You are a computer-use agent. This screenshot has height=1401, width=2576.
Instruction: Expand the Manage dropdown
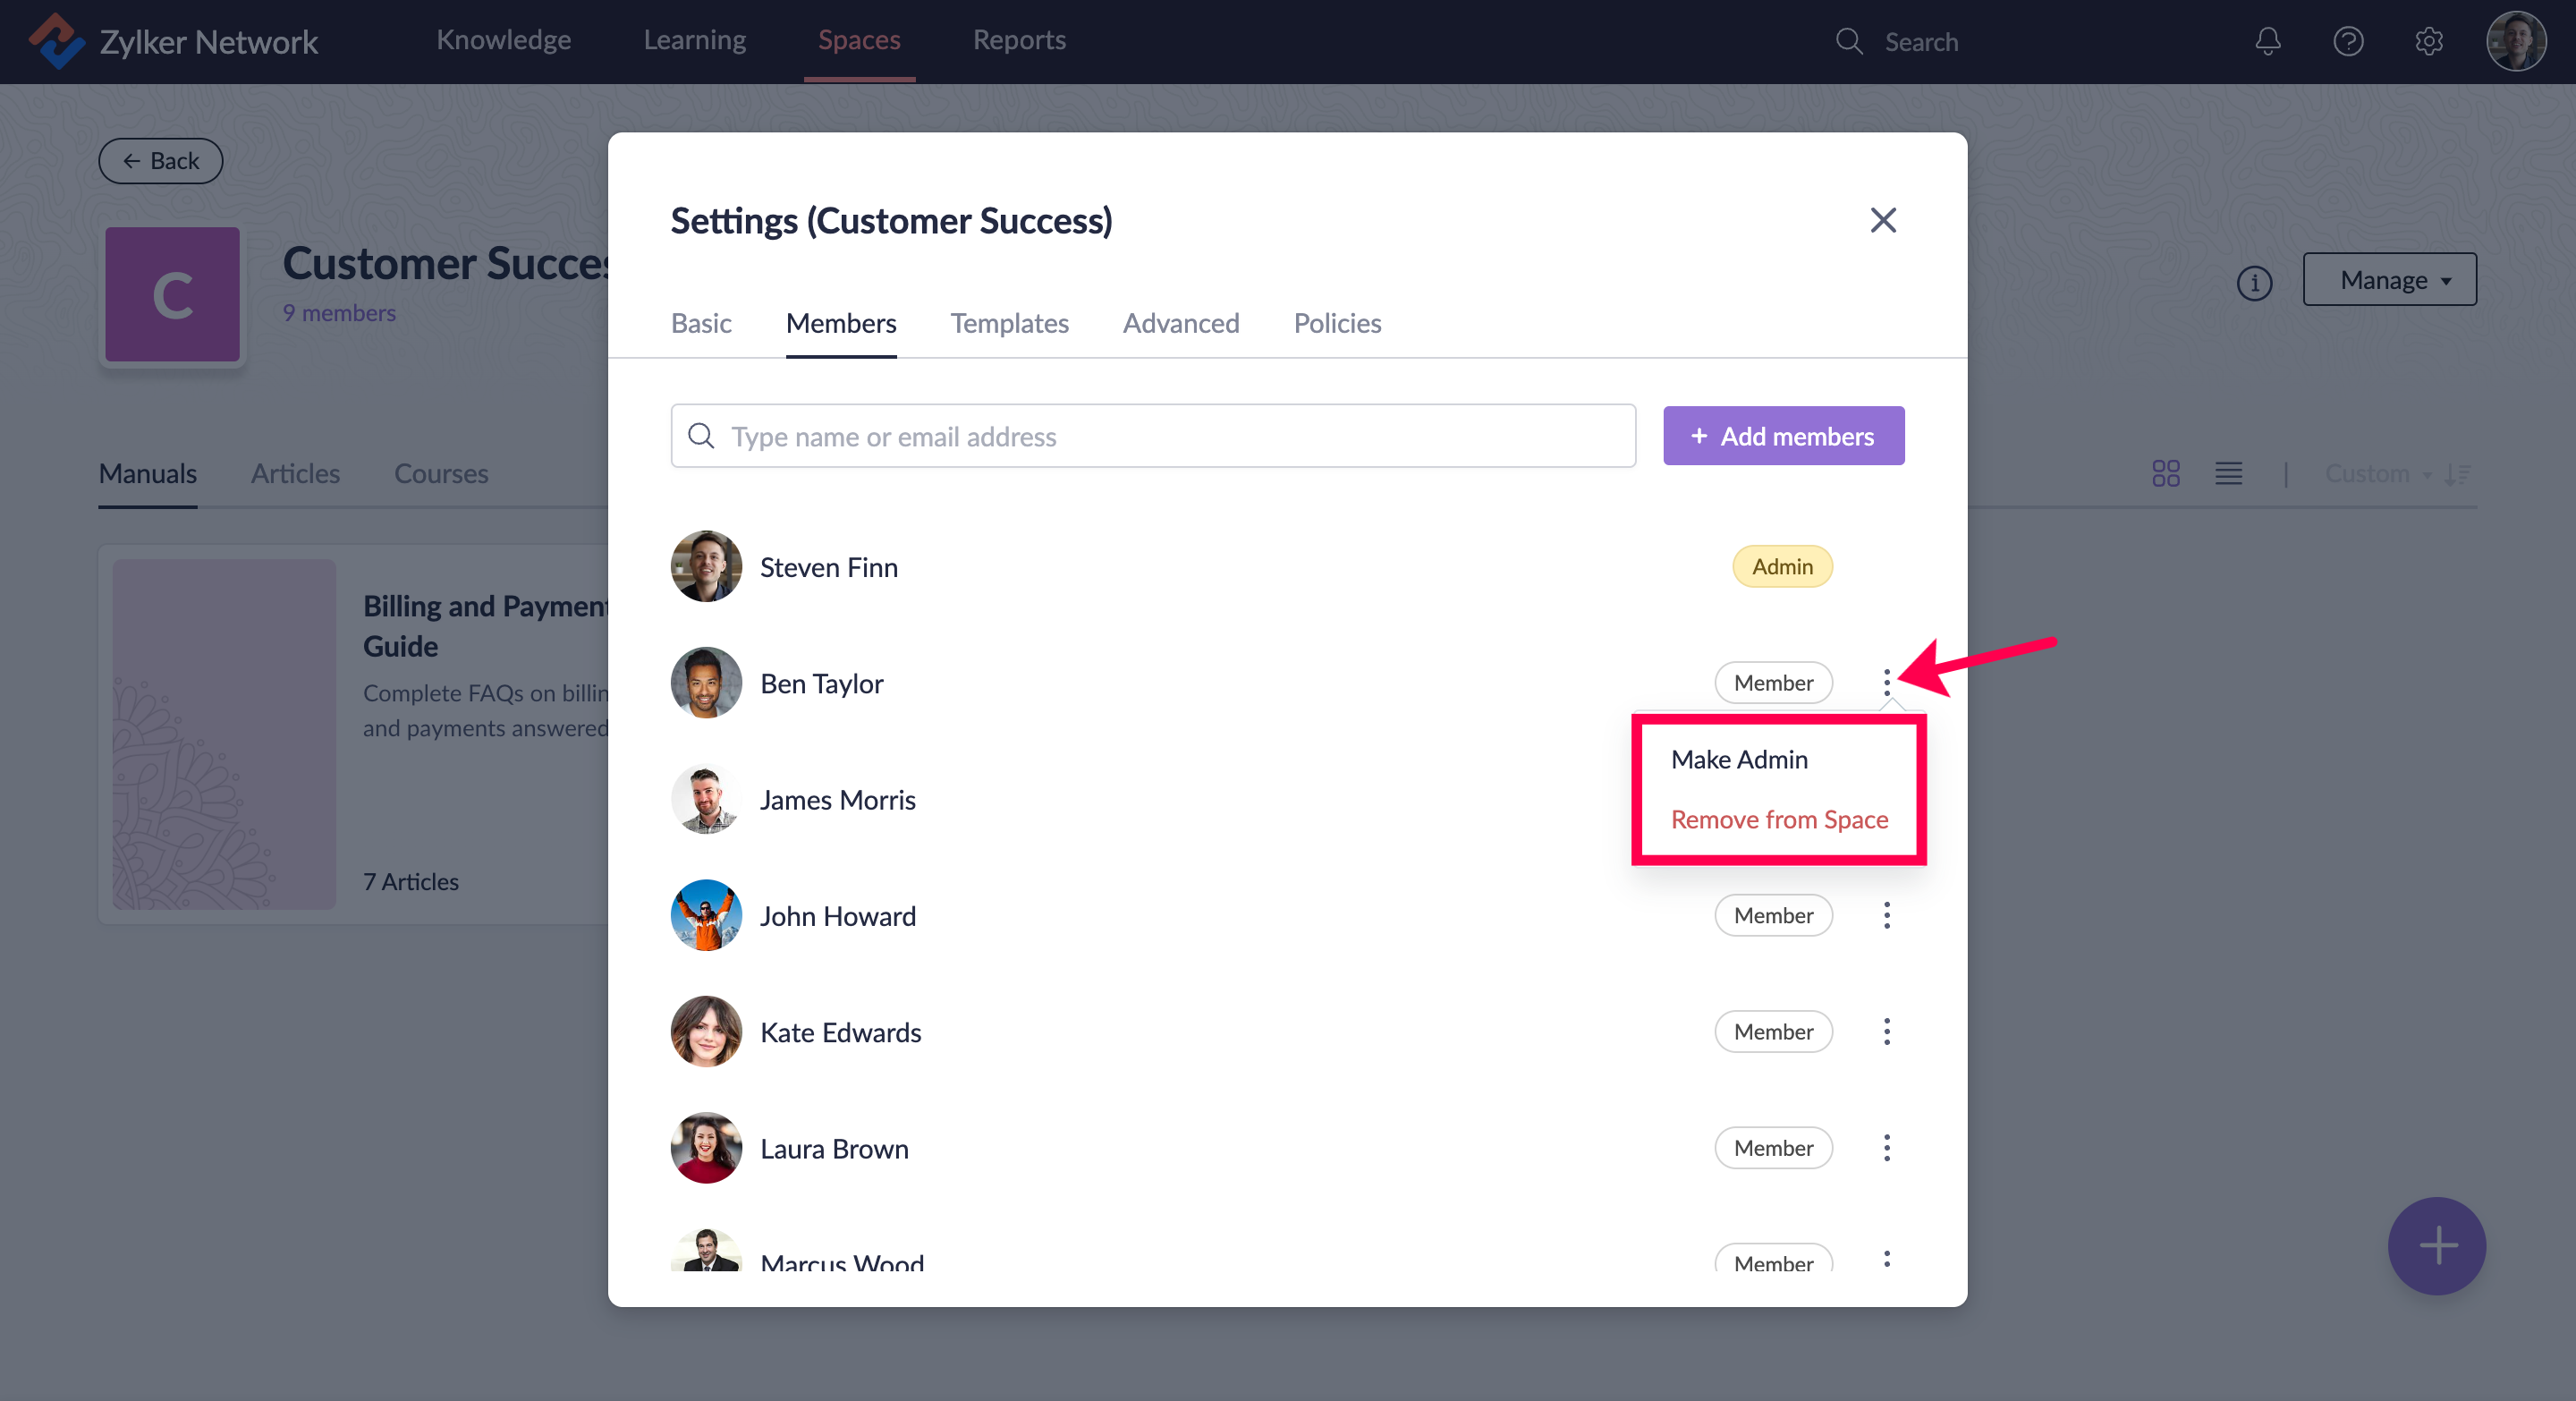click(x=2389, y=280)
